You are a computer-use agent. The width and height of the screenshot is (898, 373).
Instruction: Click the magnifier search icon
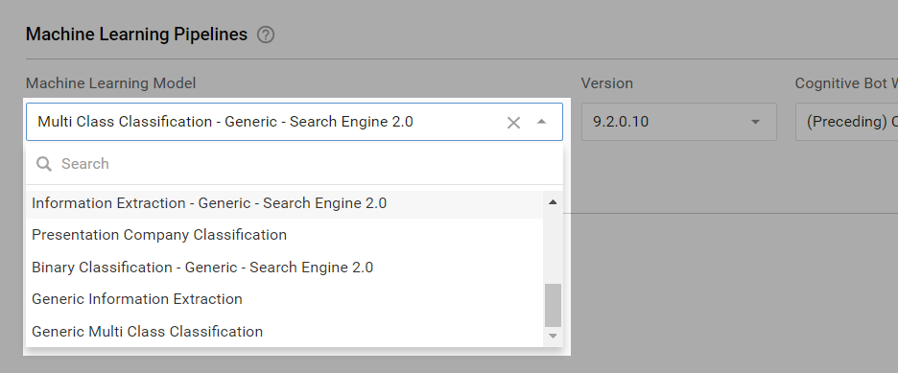(44, 164)
